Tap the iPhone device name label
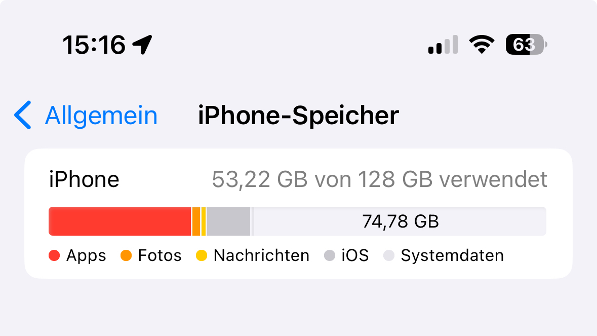This screenshot has height=336, width=597. click(84, 179)
